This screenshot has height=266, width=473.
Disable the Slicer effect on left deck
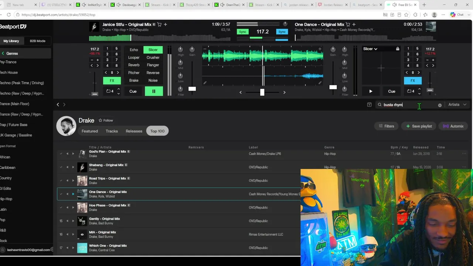pos(153,50)
